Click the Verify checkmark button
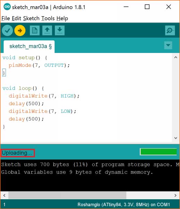Image resolution: width=180 pixels, height=209 pixels. pos(7,31)
